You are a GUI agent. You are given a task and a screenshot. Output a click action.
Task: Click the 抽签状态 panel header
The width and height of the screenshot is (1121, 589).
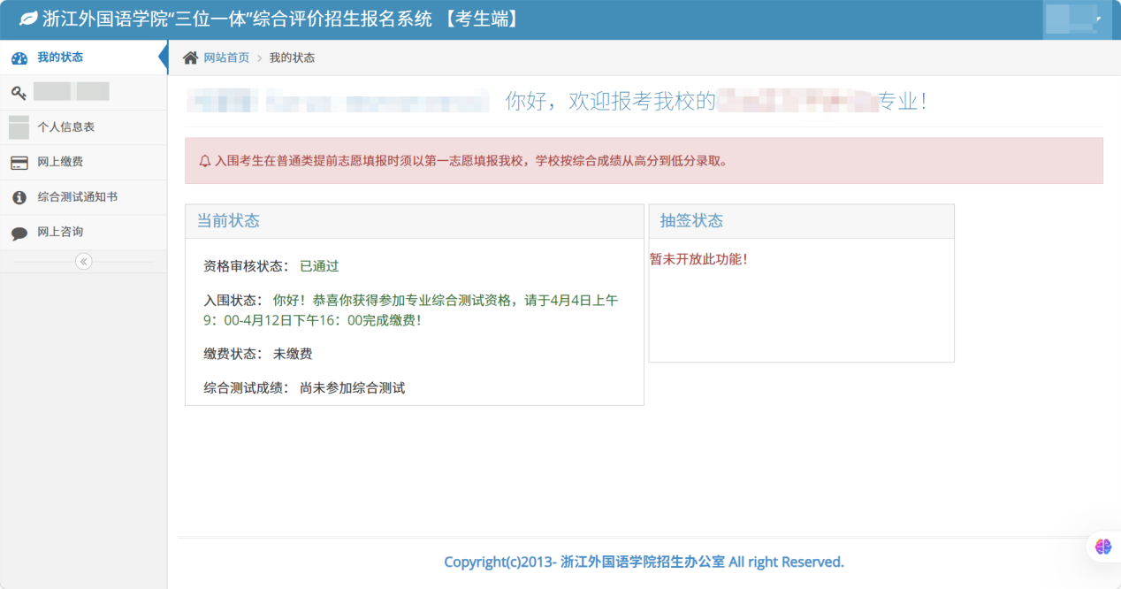coord(688,220)
